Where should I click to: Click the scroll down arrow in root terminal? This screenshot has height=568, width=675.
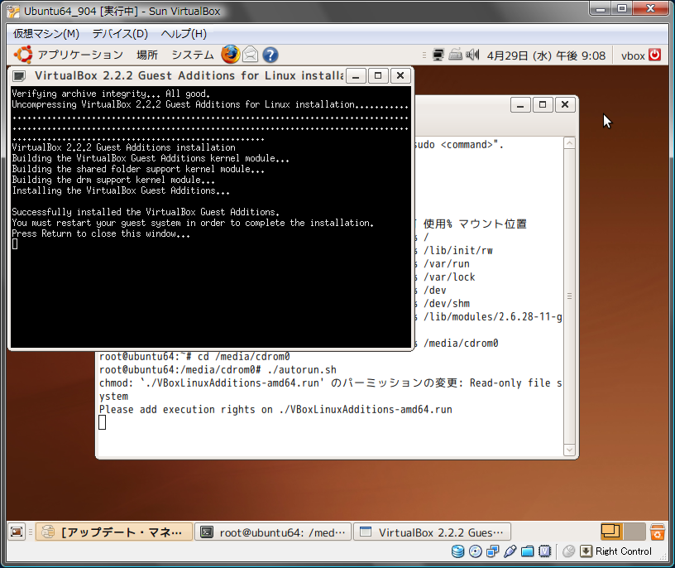point(569,450)
